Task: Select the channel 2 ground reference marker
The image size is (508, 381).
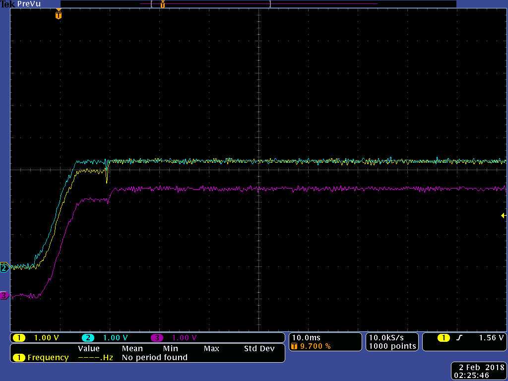Action: pyautogui.click(x=4, y=268)
